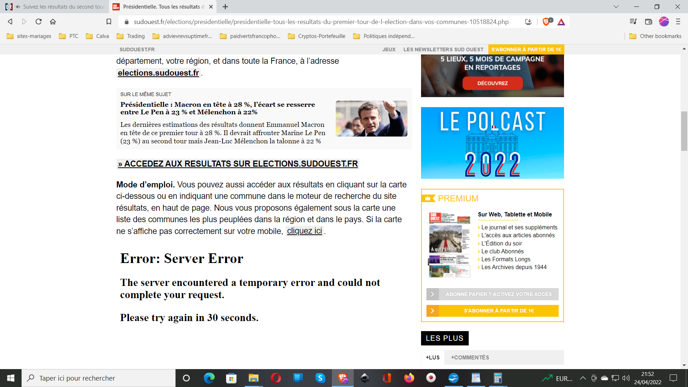
Task: Open the JEUX header link
Action: pyautogui.click(x=389, y=49)
